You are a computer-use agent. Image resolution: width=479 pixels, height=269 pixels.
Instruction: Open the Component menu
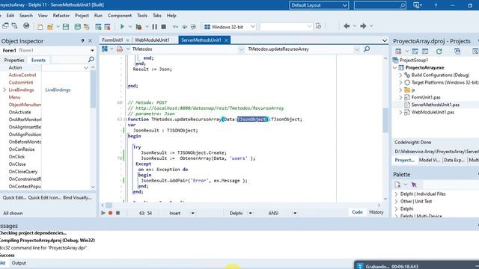120,16
